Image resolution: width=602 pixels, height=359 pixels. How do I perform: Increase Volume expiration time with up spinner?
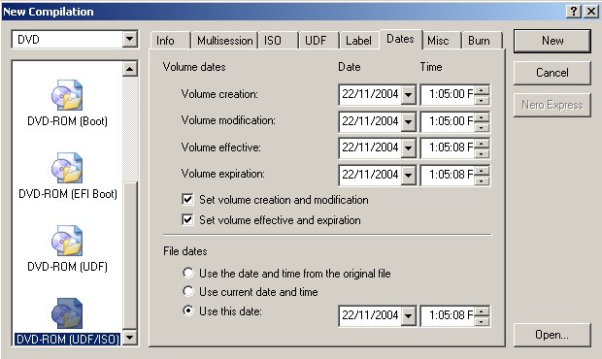pyautogui.click(x=482, y=171)
